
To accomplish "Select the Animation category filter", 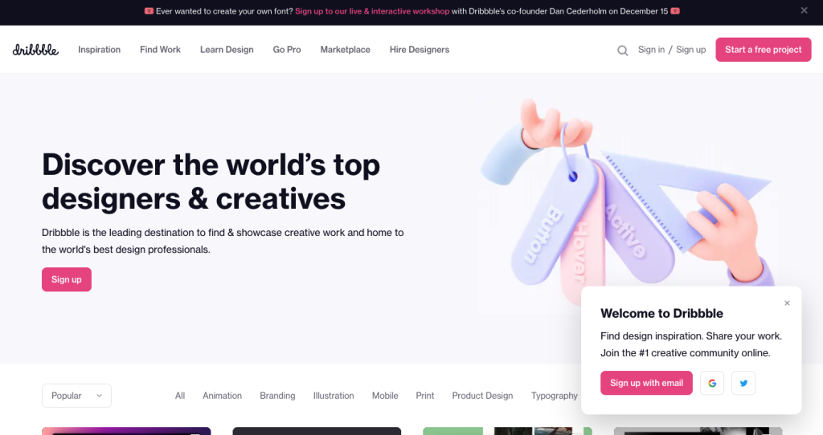I will pos(223,396).
